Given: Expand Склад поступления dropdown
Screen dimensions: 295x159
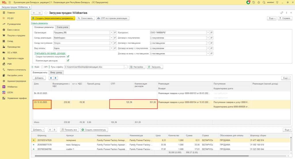Looking at the screenshot, I should [x=111, y=43].
